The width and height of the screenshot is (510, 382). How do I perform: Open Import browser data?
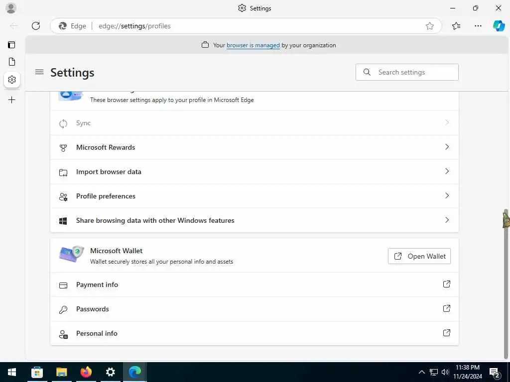(255, 172)
